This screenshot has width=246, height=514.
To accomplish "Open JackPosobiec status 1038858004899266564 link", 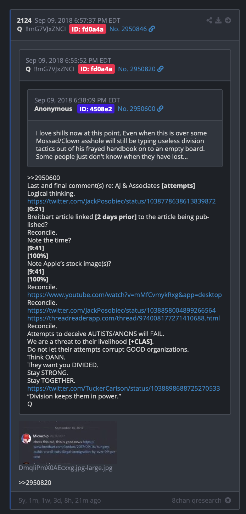I will 122,311.
